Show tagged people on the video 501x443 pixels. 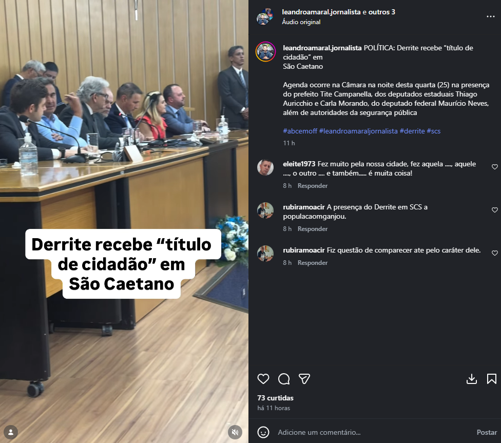pyautogui.click(x=11, y=432)
